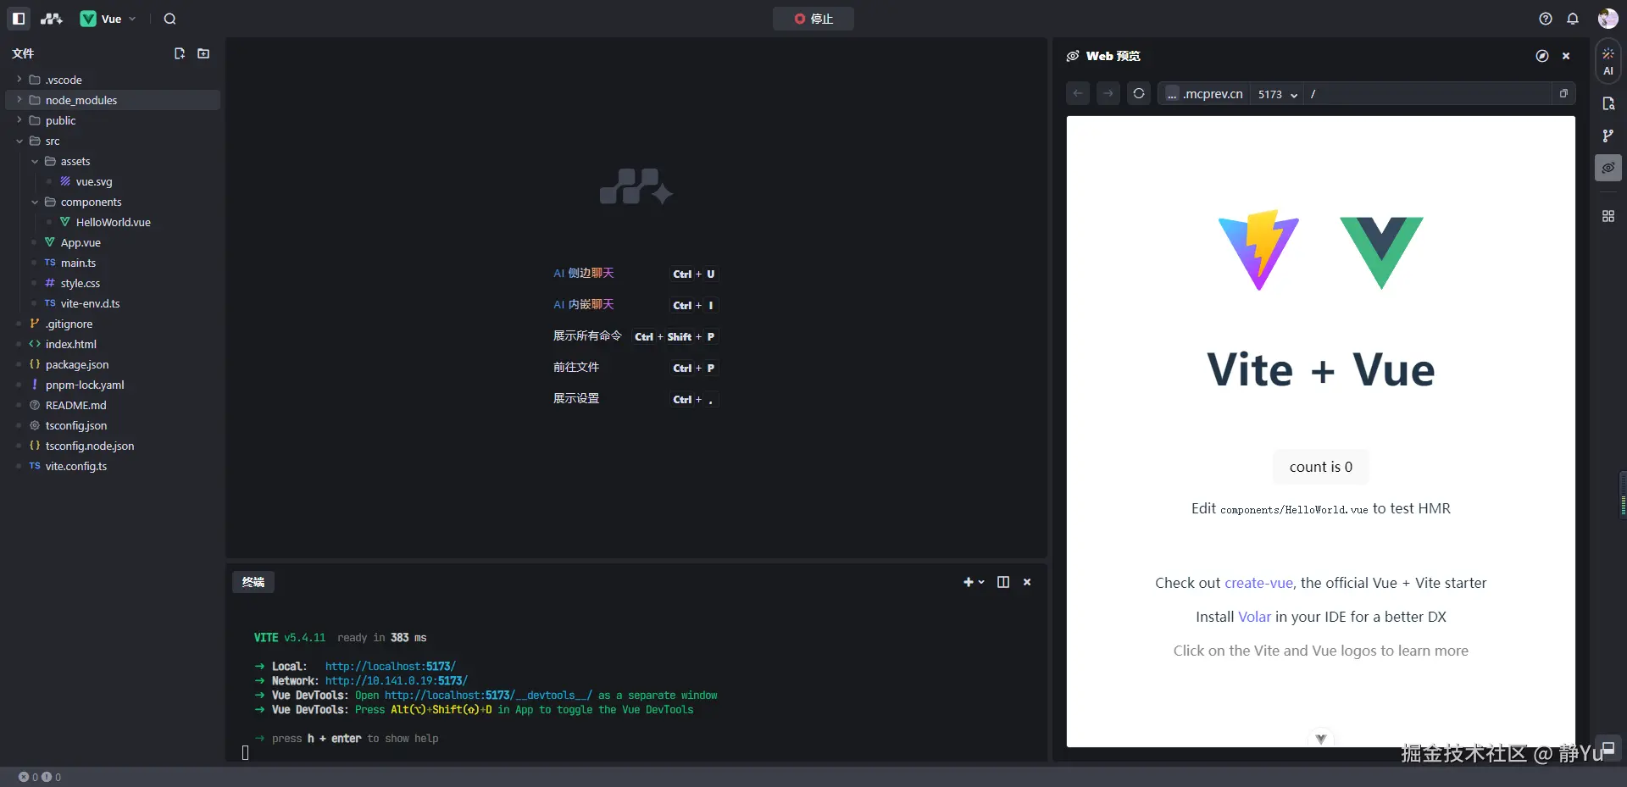1627x787 pixels.
Task: Open the notifications bell
Action: (x=1573, y=19)
